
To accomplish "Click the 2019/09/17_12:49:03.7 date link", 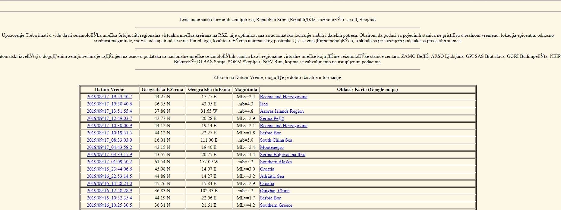I will 109,118.
